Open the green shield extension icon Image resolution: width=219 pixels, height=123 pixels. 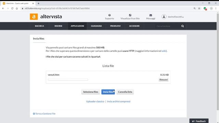[x=205, y=9]
